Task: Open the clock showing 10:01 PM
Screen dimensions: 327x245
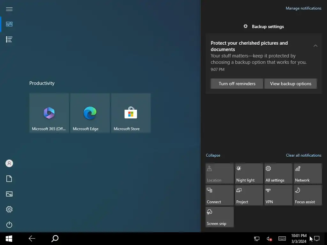Action: point(299,239)
